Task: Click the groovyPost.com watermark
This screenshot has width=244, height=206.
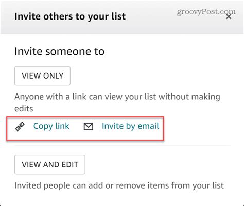Action: 206,12
